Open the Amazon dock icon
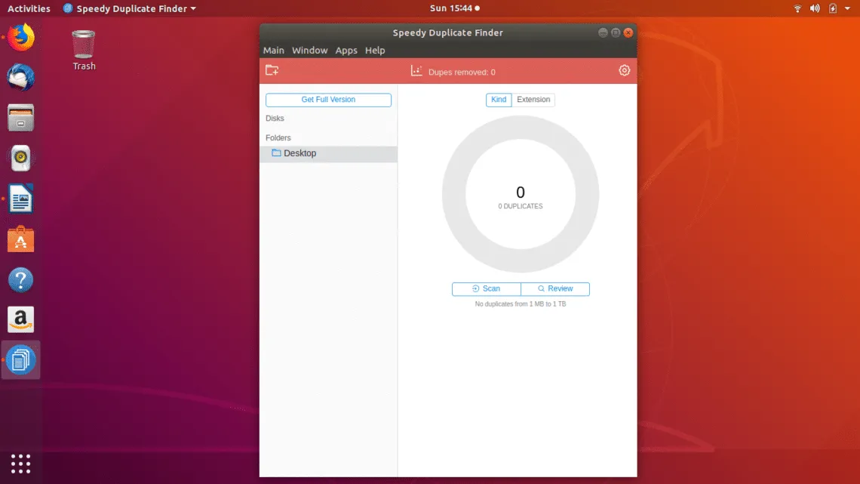The image size is (860, 484). [x=21, y=319]
